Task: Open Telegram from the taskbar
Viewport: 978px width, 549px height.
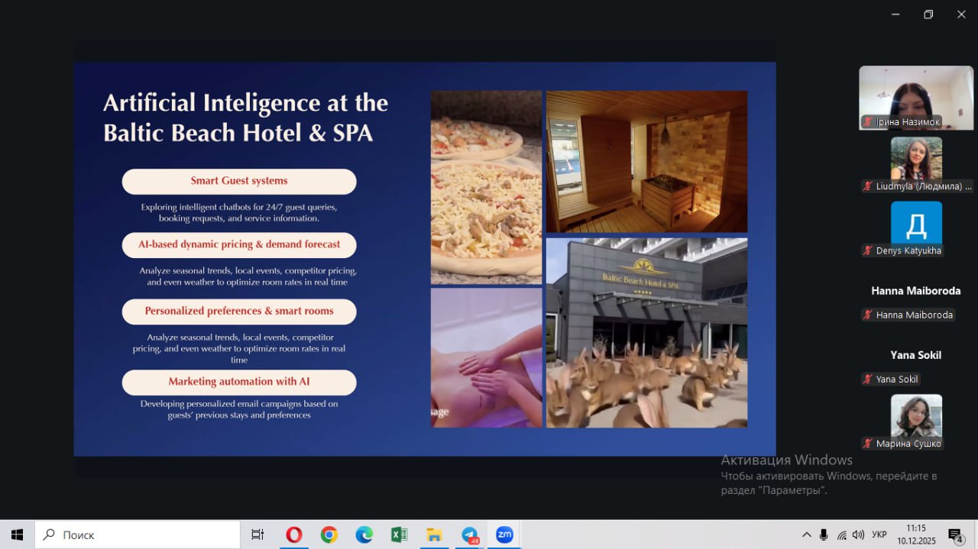Action: tap(470, 534)
